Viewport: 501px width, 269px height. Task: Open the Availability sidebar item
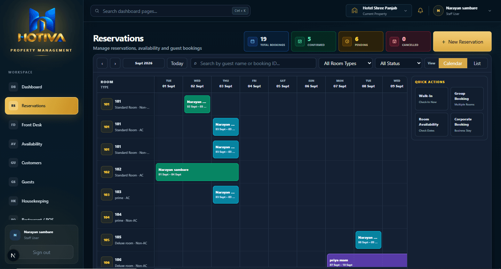click(x=41, y=144)
